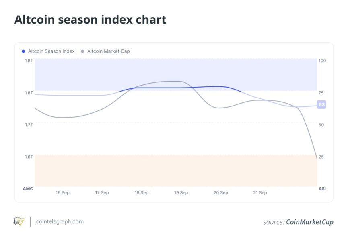Click the 100 value on right axis
This screenshot has width=348, height=241.
coord(322,61)
